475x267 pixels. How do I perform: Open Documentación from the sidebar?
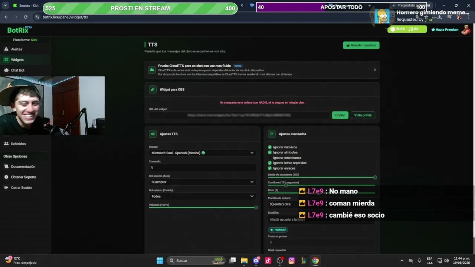(25, 167)
